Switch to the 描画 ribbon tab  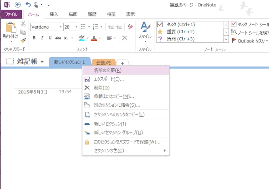73,14
